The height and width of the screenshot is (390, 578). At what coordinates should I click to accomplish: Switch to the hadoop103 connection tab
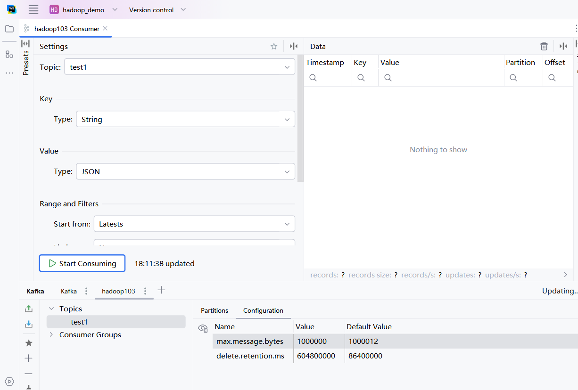[x=118, y=291]
